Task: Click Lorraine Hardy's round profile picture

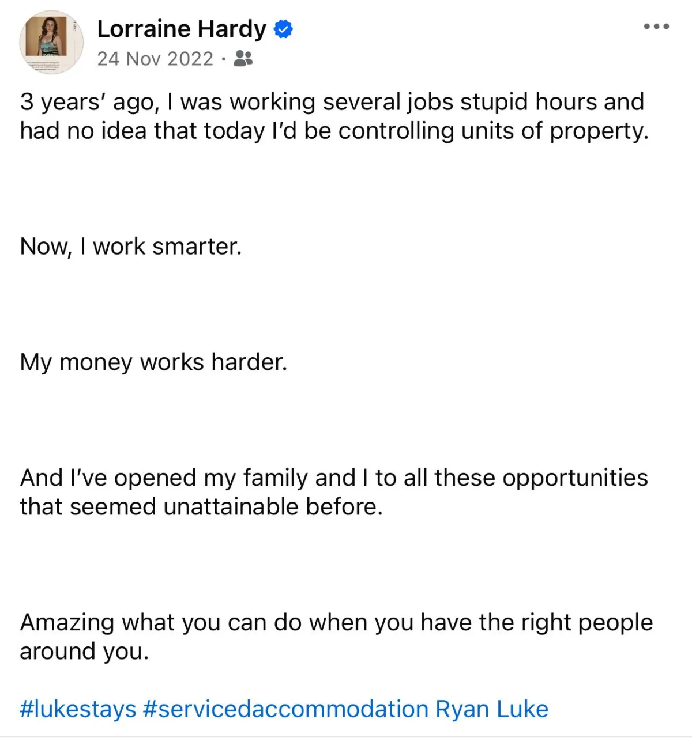Action: [x=51, y=43]
